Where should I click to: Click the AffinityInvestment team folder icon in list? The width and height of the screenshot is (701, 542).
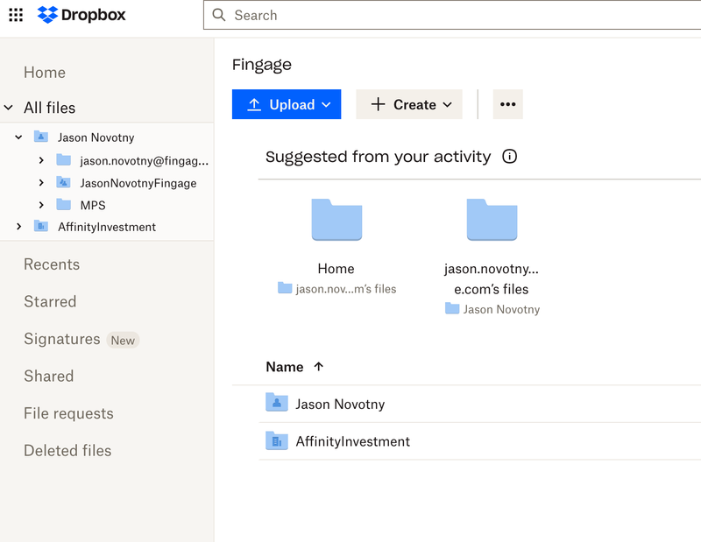point(277,441)
